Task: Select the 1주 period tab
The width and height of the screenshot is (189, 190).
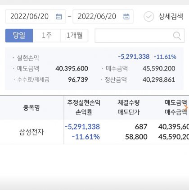Action: (47, 36)
